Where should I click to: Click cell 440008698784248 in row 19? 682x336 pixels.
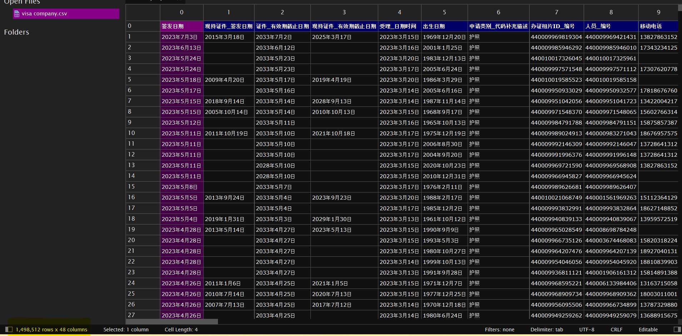click(x=611, y=230)
